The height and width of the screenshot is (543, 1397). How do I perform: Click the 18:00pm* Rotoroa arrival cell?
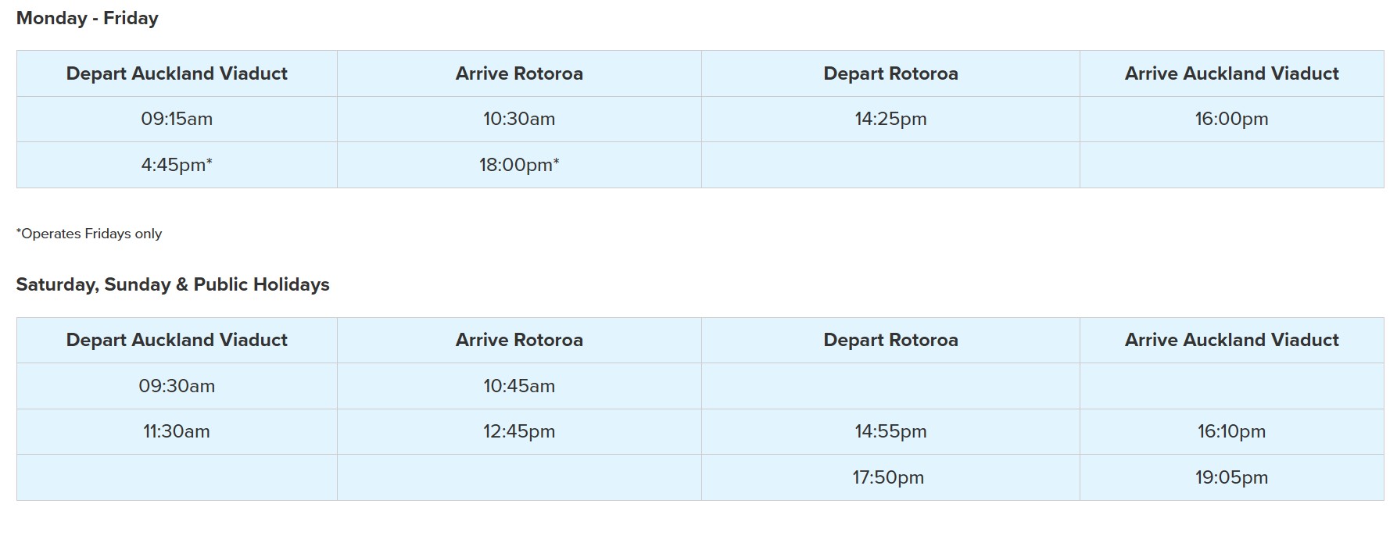point(519,165)
